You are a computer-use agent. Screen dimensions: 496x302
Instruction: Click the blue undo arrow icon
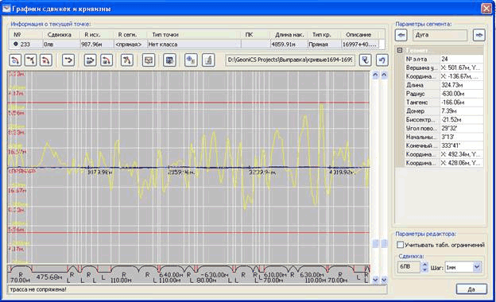(382, 60)
